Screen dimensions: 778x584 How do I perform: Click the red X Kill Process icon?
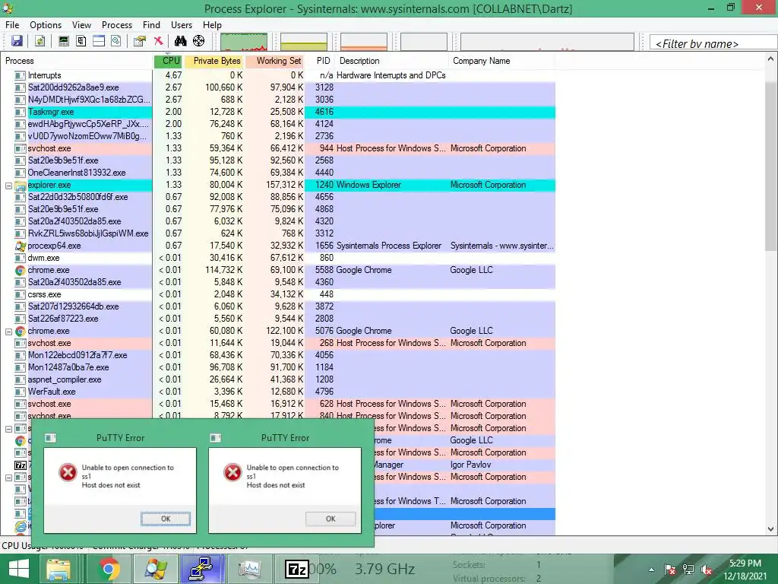click(x=158, y=41)
